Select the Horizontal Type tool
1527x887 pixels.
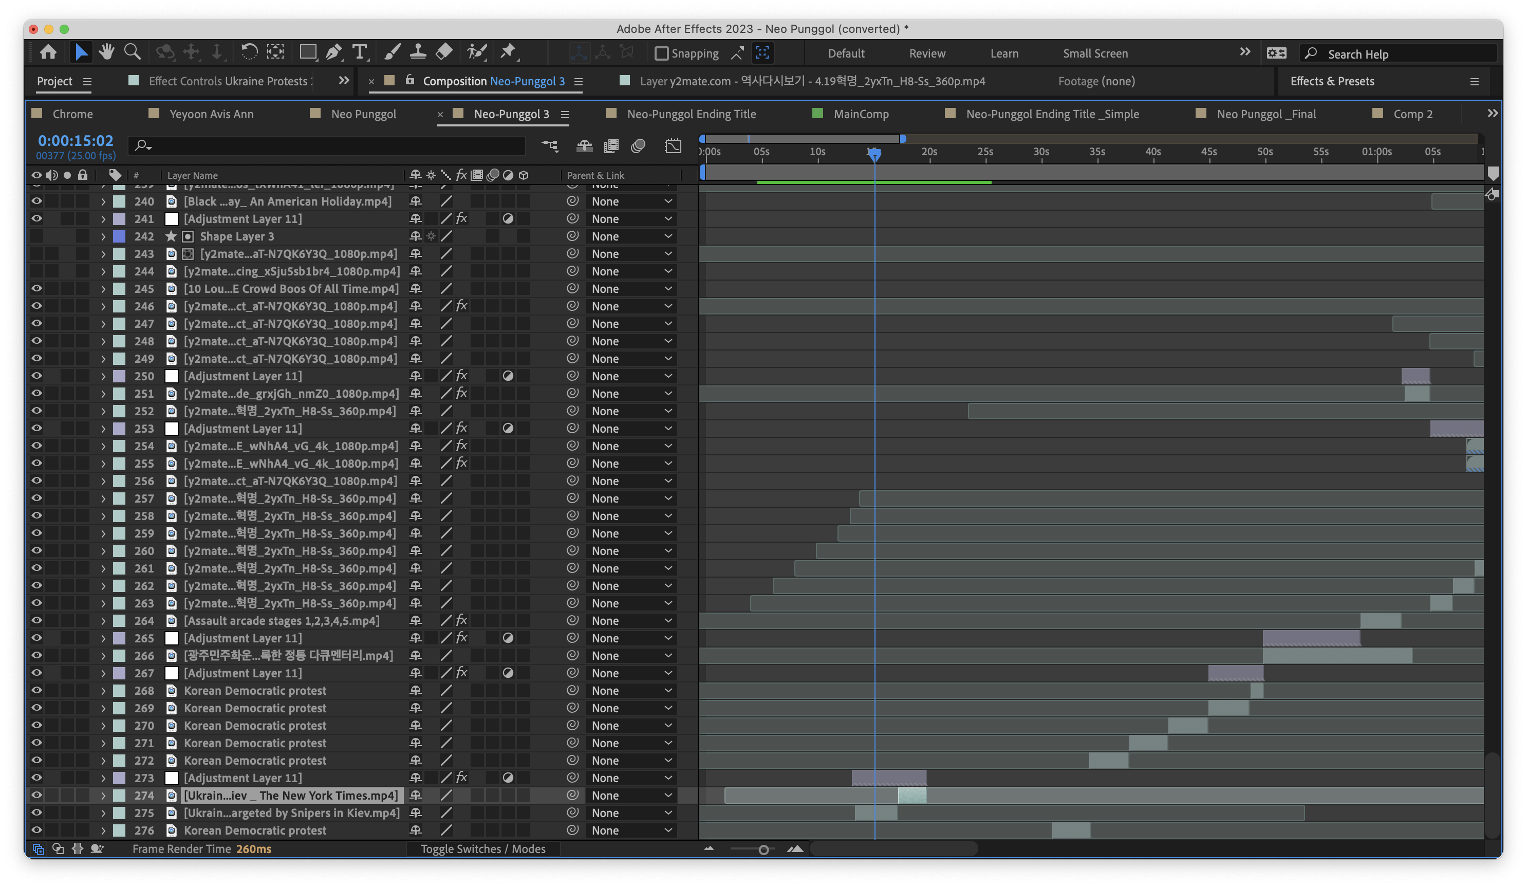pos(359,53)
